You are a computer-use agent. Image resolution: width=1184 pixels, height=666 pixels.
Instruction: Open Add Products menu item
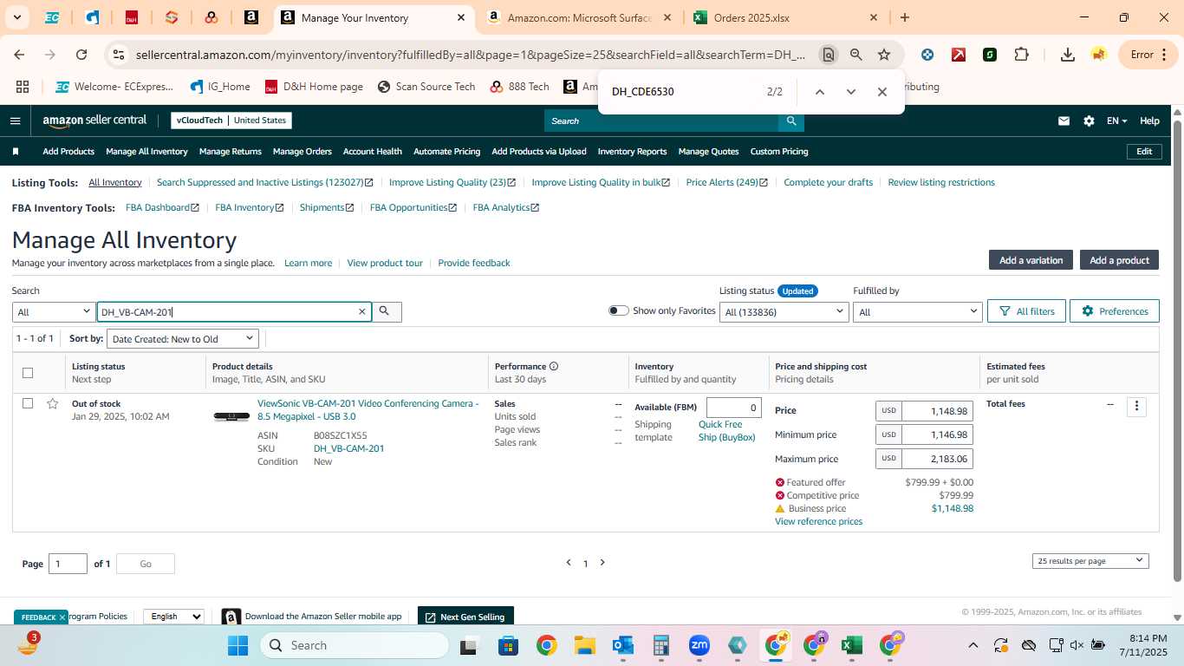68,151
